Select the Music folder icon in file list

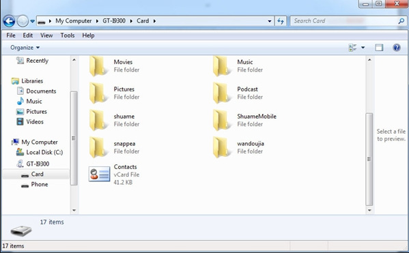click(x=221, y=66)
